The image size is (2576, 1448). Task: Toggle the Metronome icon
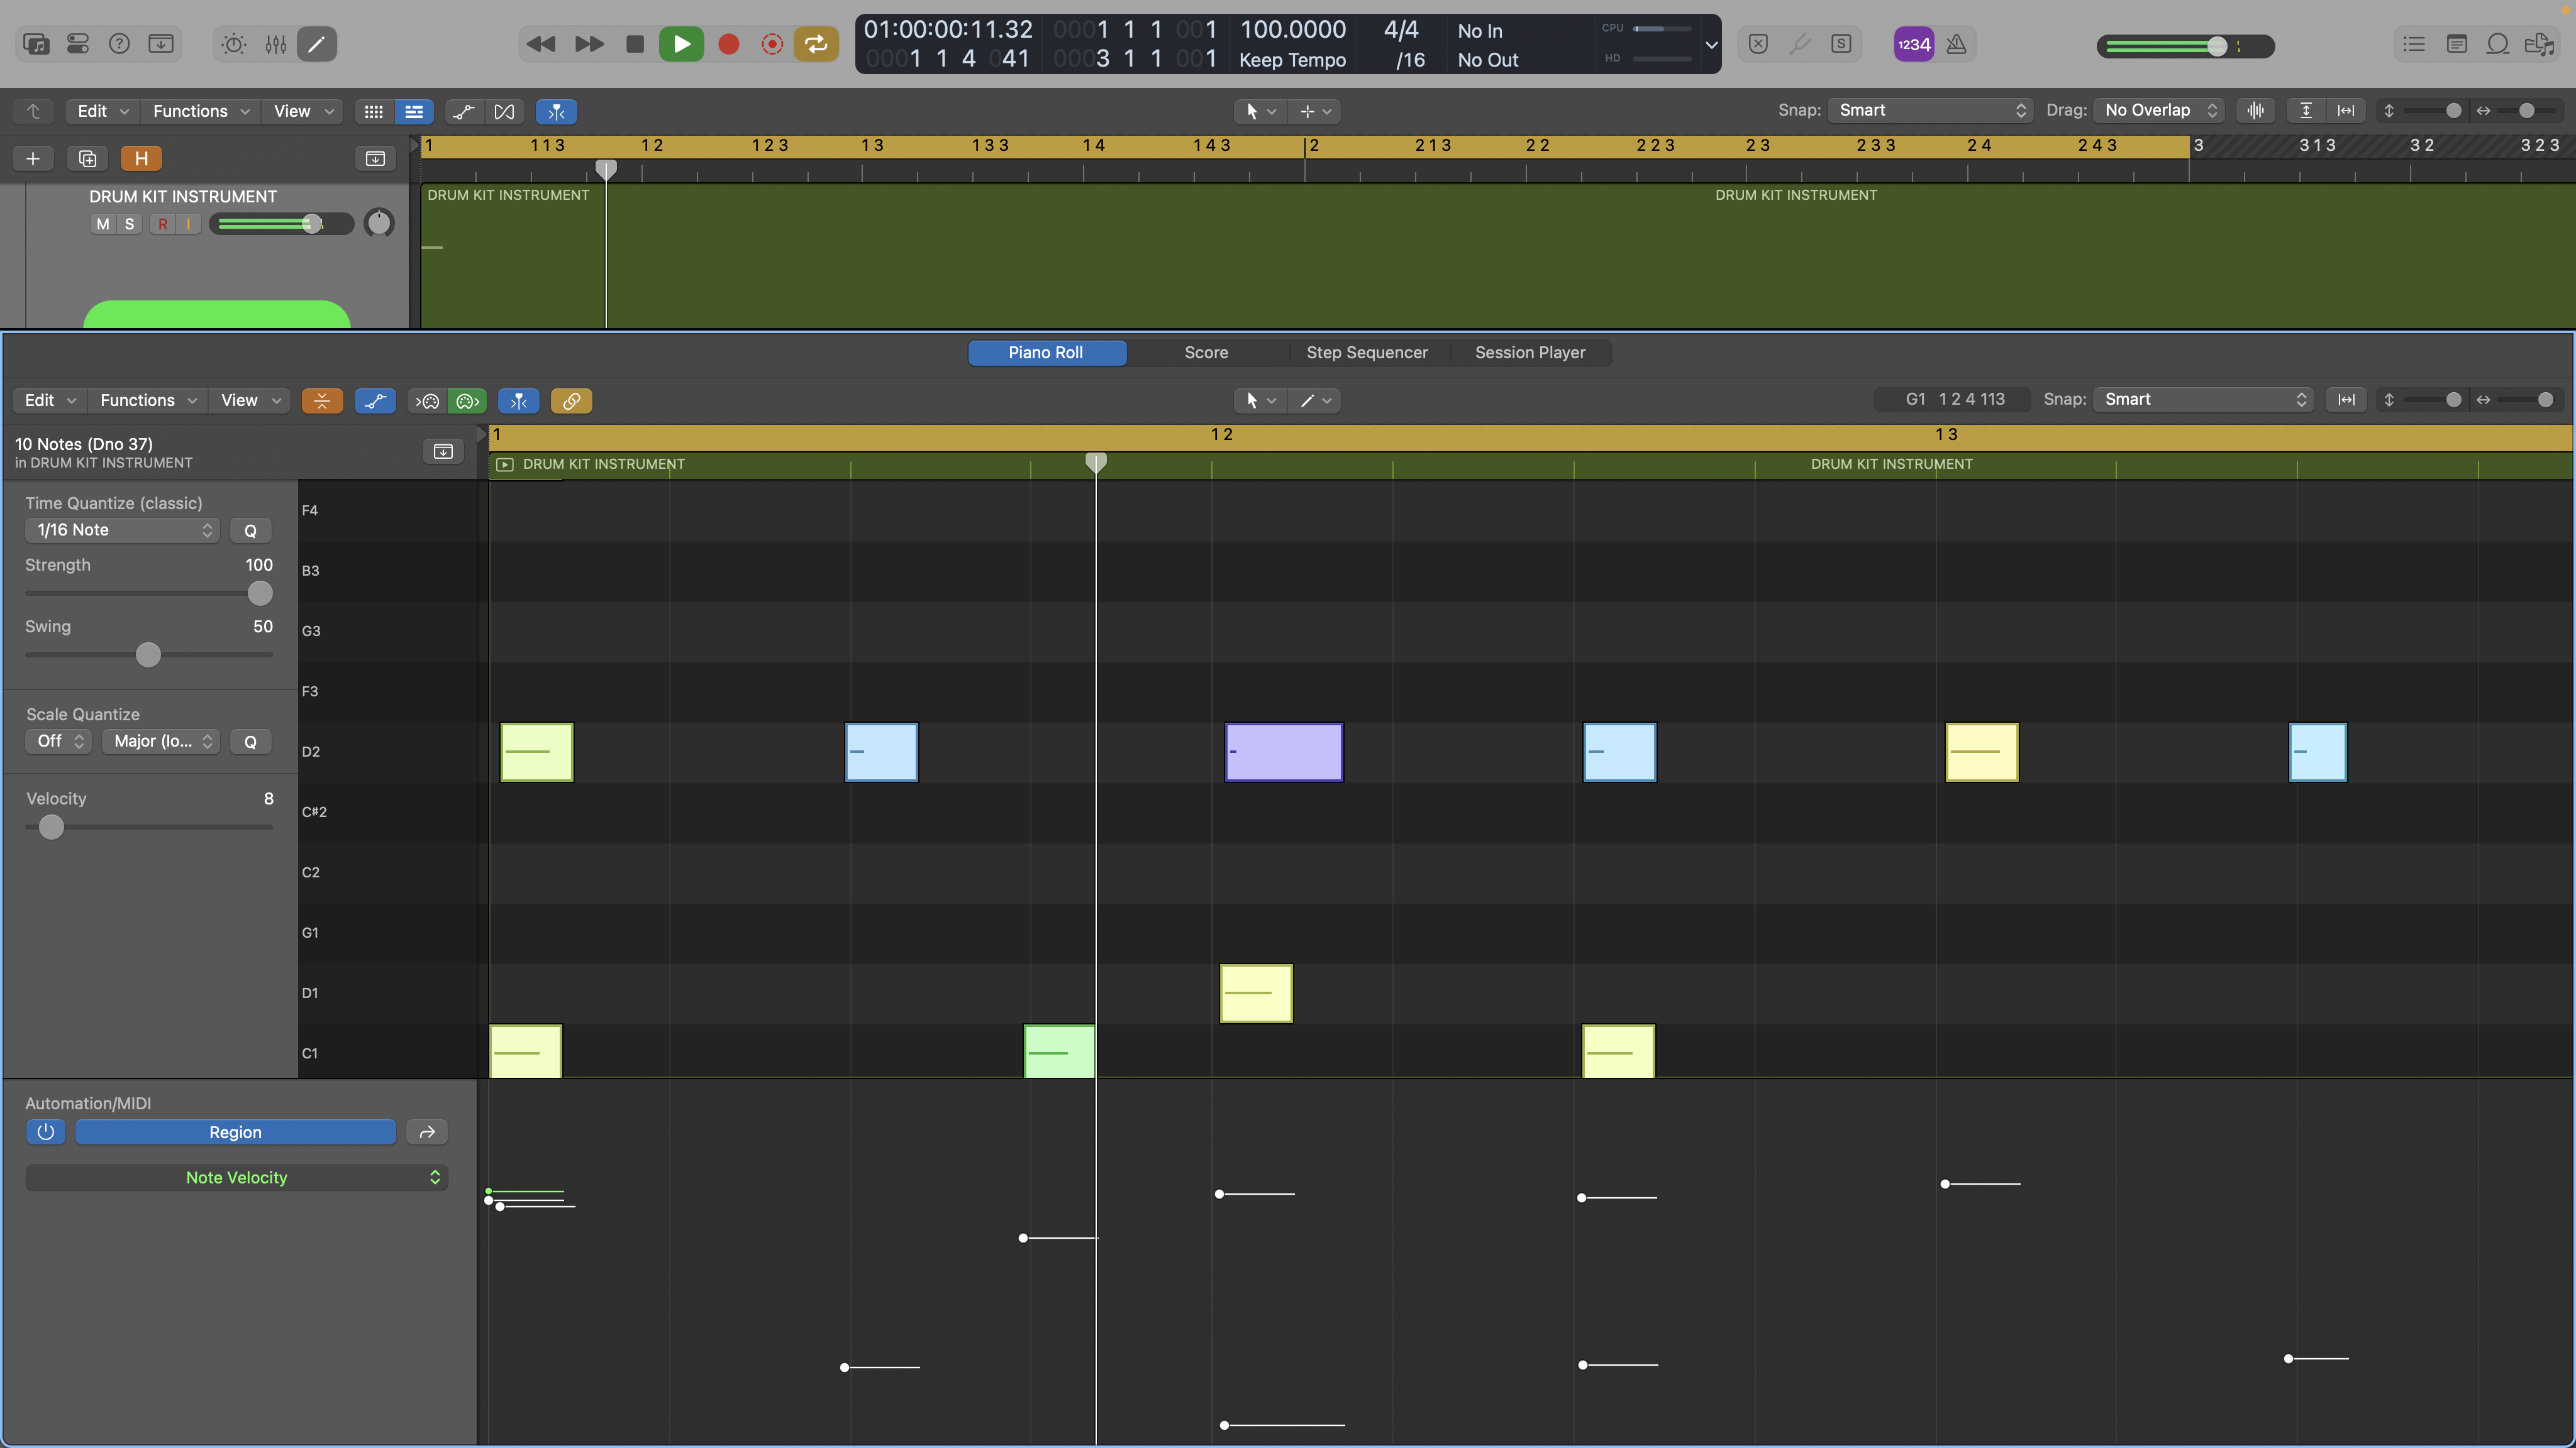1957,44
